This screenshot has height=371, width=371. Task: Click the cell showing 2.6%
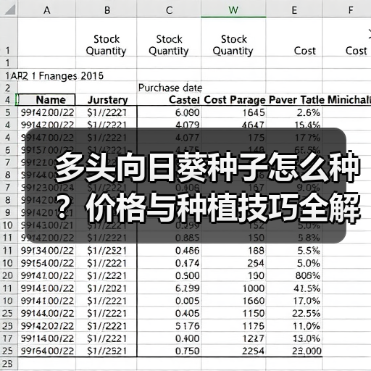click(x=294, y=112)
